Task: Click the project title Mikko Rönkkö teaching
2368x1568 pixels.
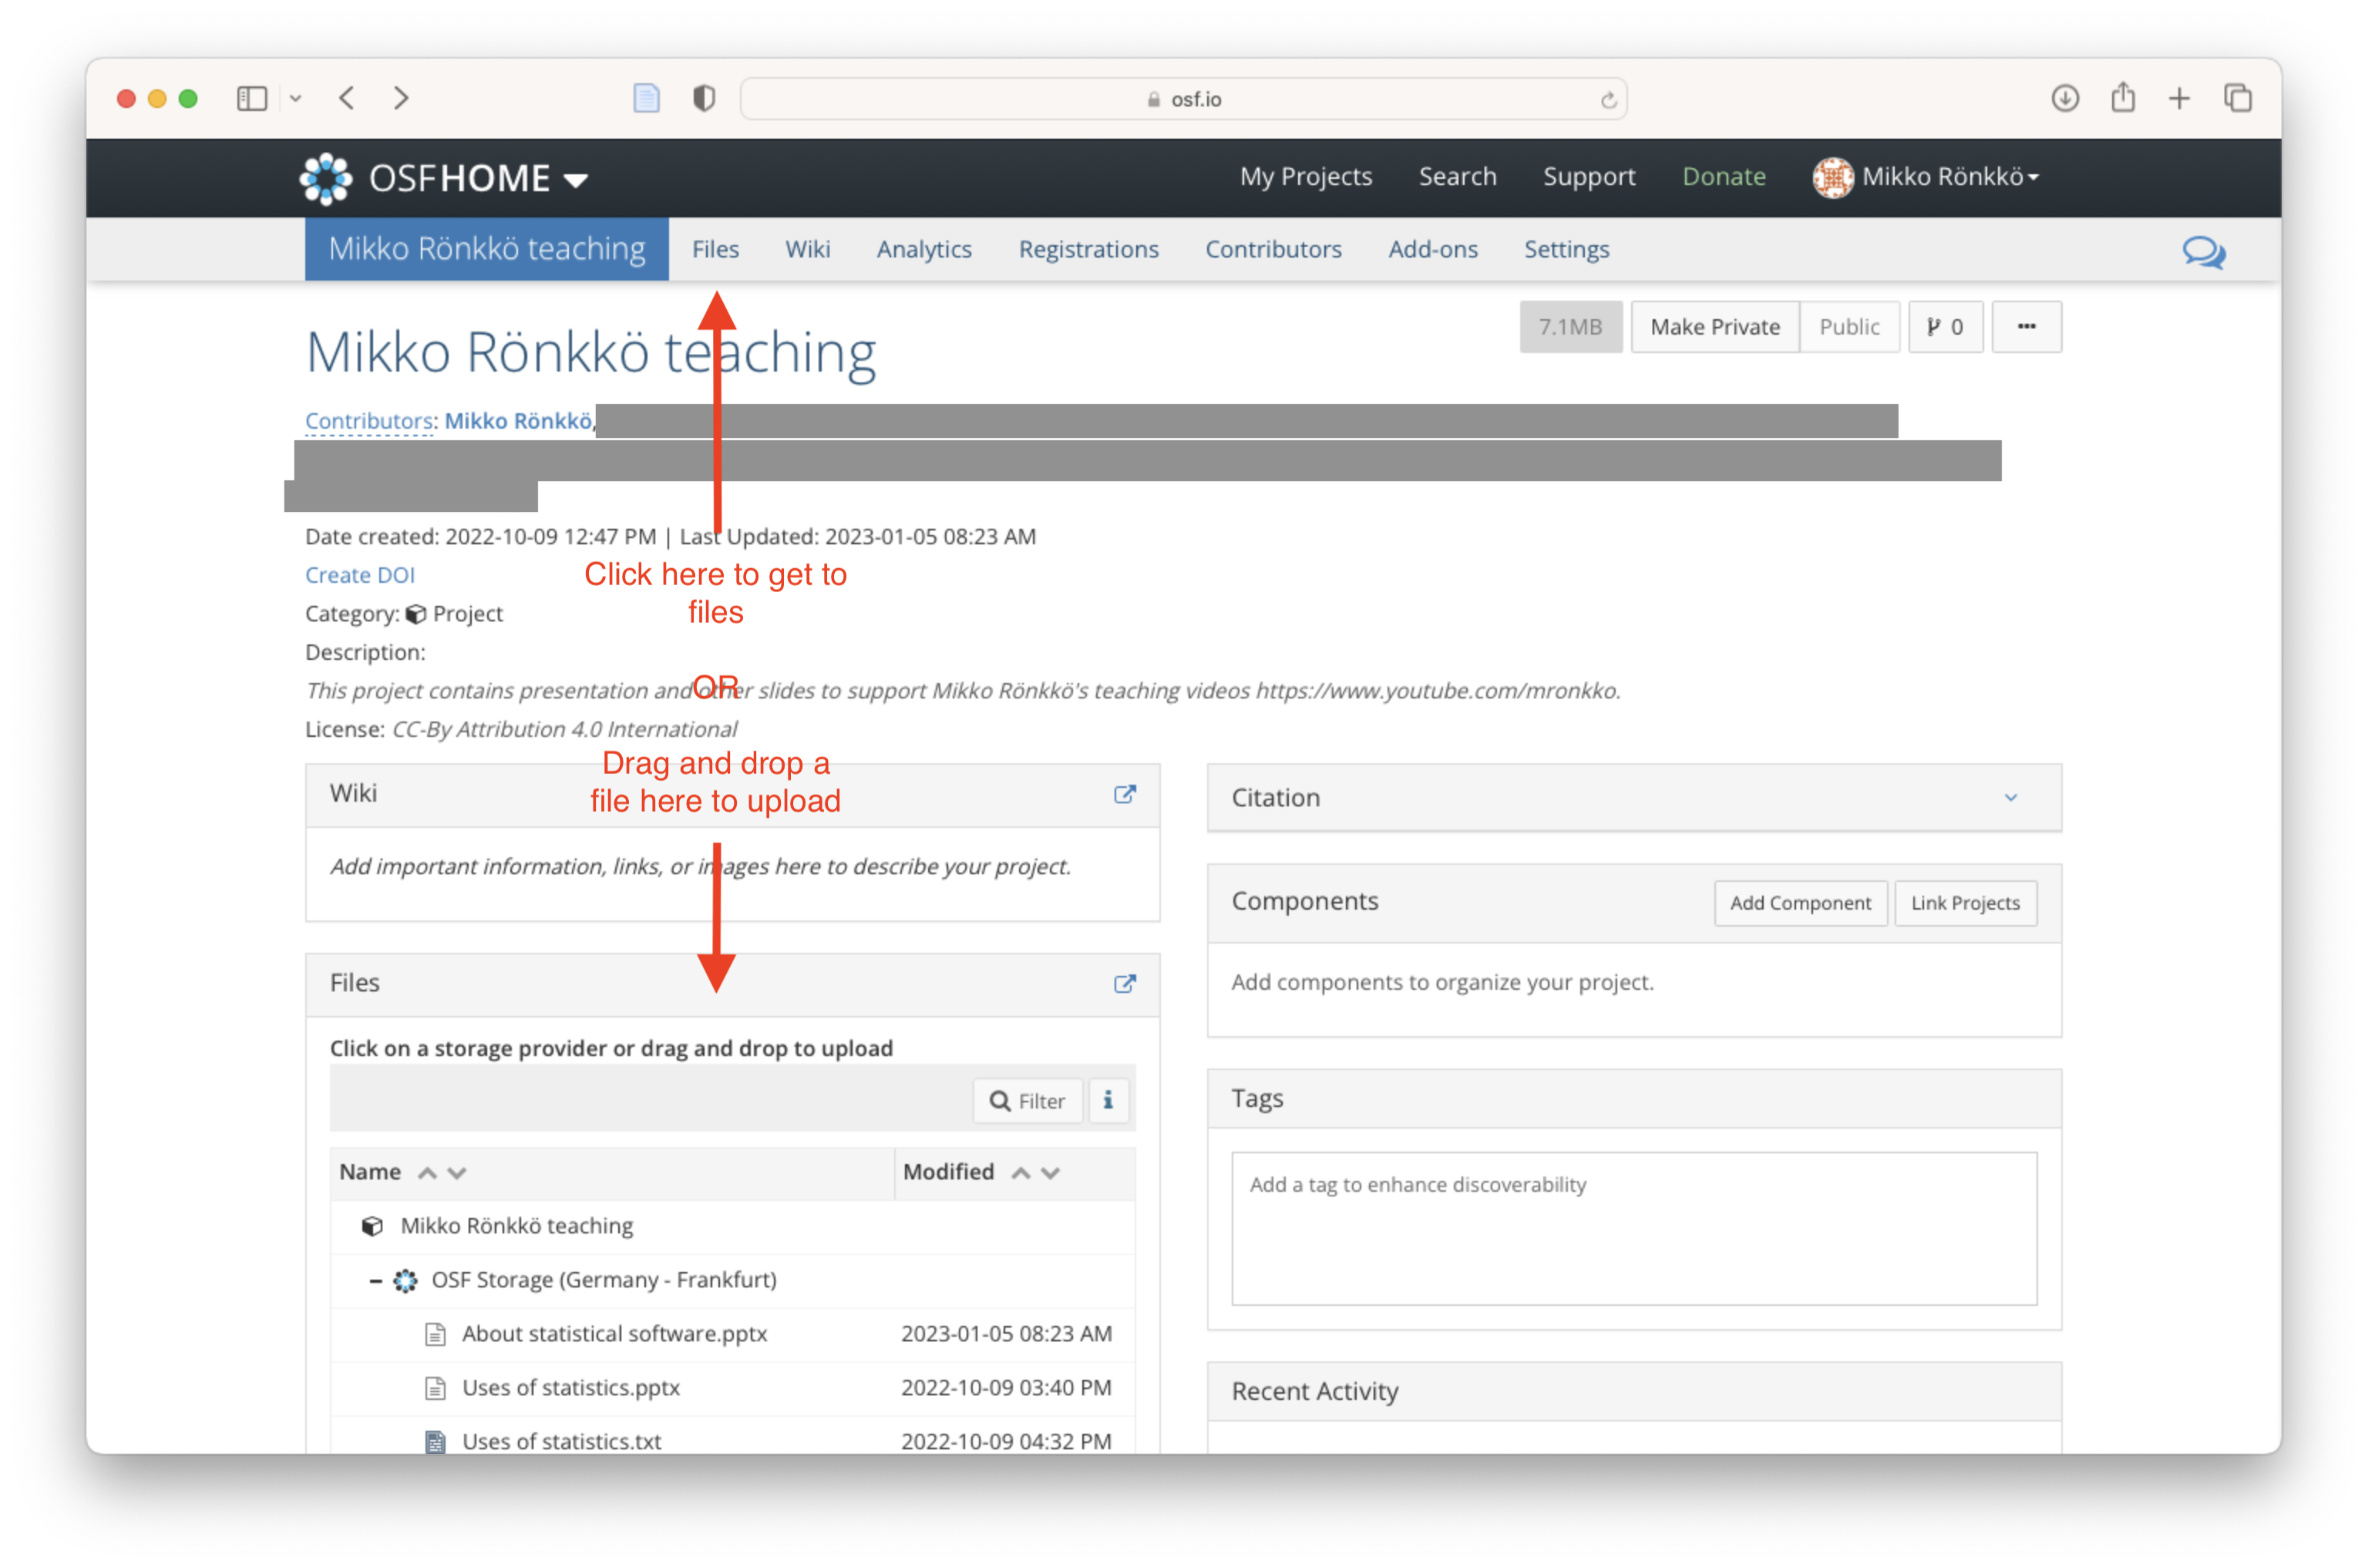Action: pyautogui.click(x=590, y=352)
